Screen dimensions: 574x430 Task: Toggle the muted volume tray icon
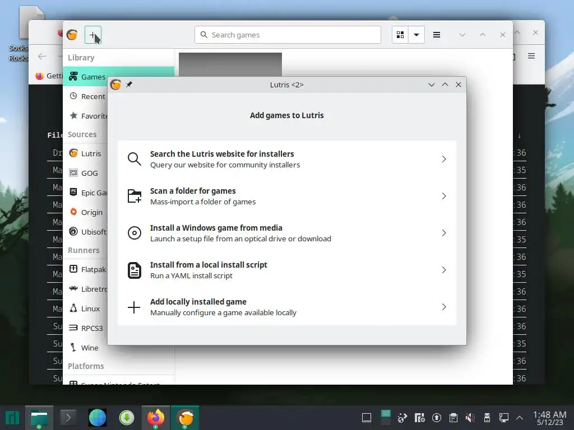point(470,418)
